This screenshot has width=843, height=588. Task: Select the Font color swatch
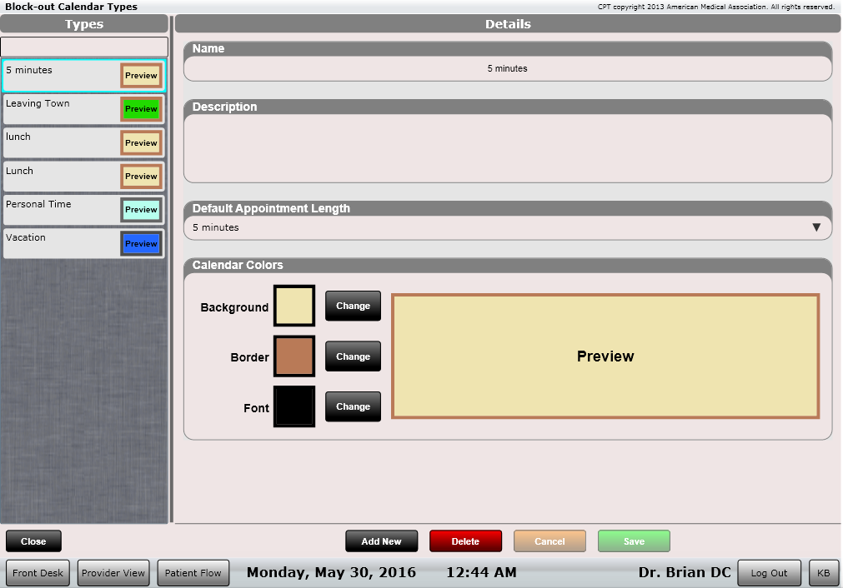[294, 406]
